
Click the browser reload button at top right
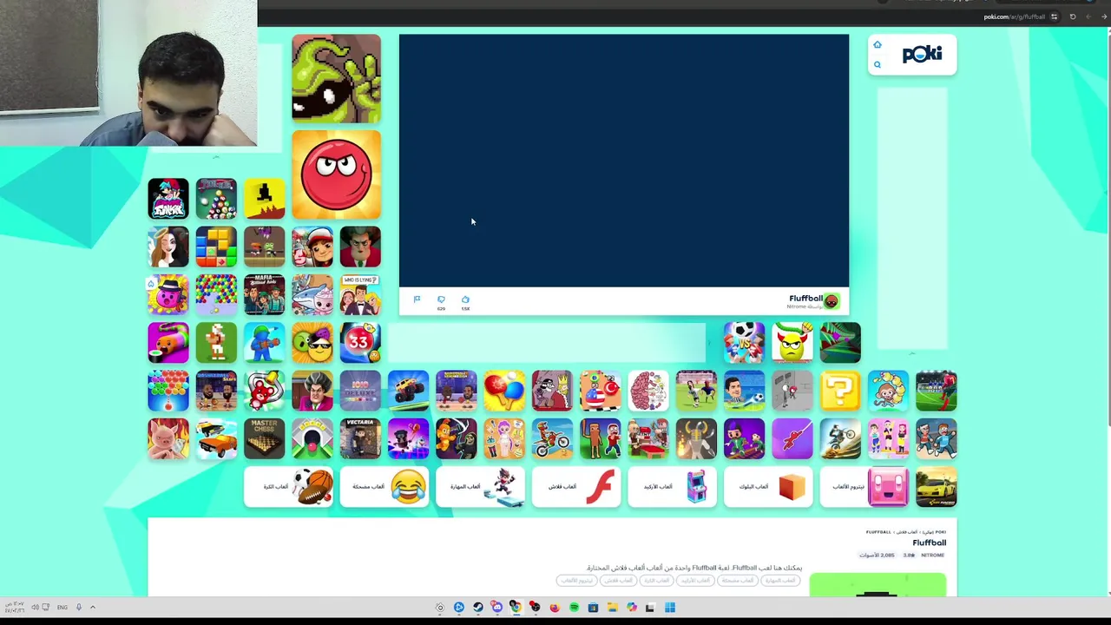pyautogui.click(x=1072, y=16)
